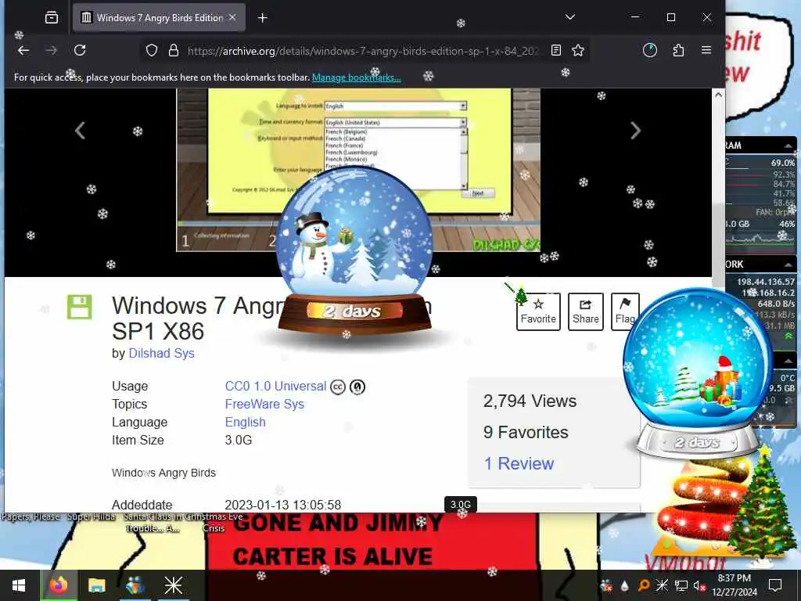Click the green floppy disk software icon
The height and width of the screenshot is (601, 801).
[80, 307]
